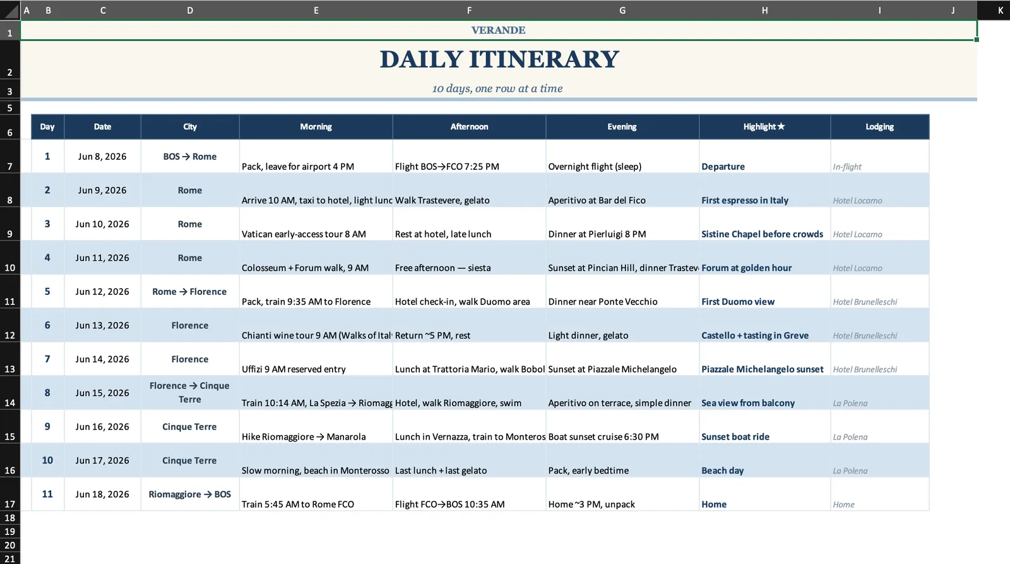Viewport: 1010px width, 564px height.
Task: Select 'La Polena' cell in Jun 17 row
Action: click(880, 460)
